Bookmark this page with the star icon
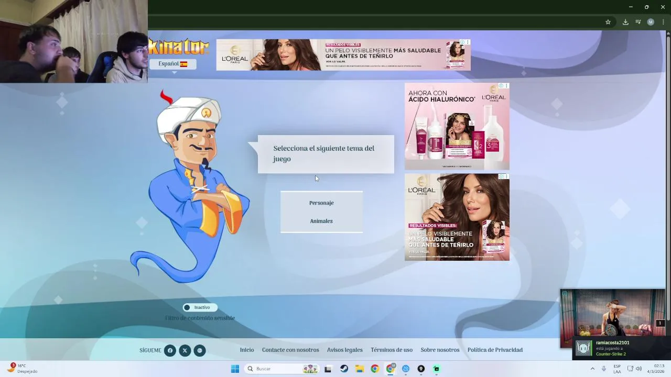671x377 pixels. click(x=608, y=22)
